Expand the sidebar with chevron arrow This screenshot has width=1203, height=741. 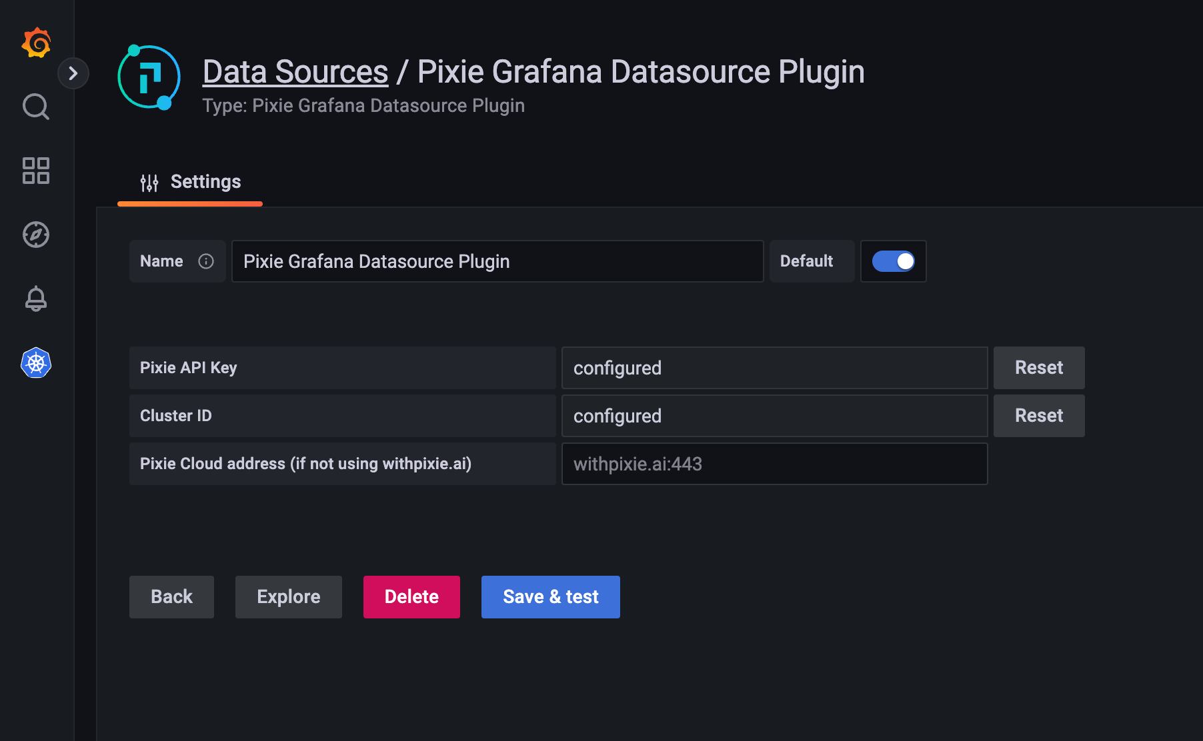pyautogui.click(x=73, y=73)
